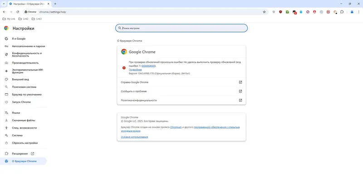Open Экспериментальные ИИ-функции section
Image resolution: width=363 pixels, height=196 pixels.
click(28, 71)
